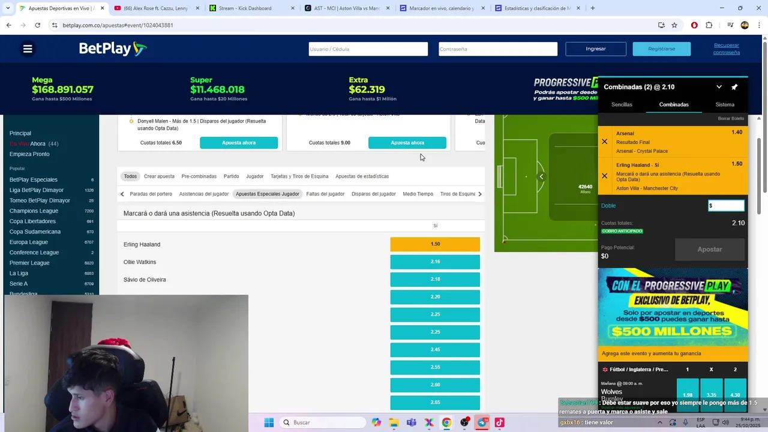Viewport: 768px width, 432px height.
Task: Click the BetPlay logo
Action: pos(113,49)
